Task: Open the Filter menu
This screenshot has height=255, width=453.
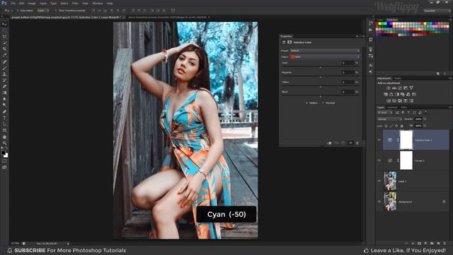Action: click(x=75, y=3)
